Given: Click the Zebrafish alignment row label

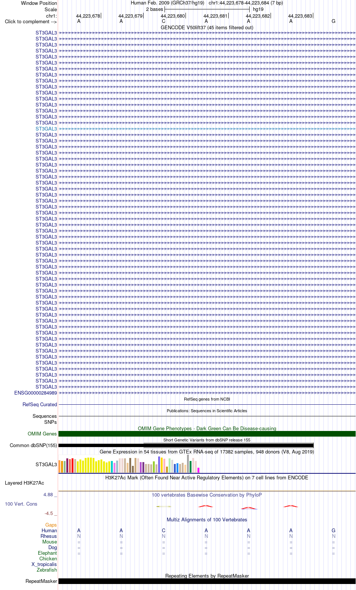Looking at the screenshot, I should (x=47, y=570).
